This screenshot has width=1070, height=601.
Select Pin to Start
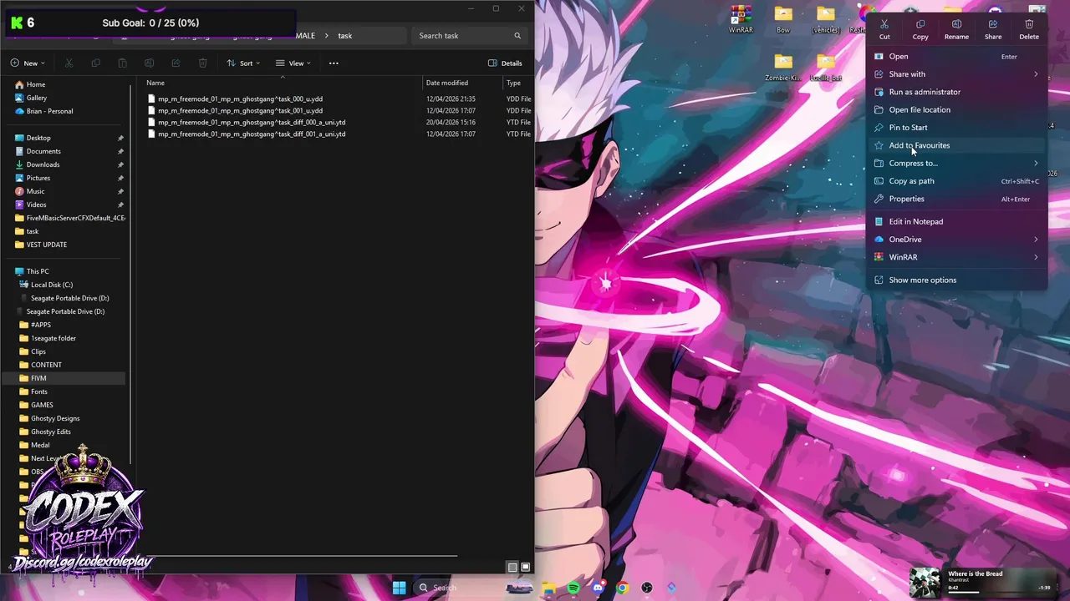957,128
